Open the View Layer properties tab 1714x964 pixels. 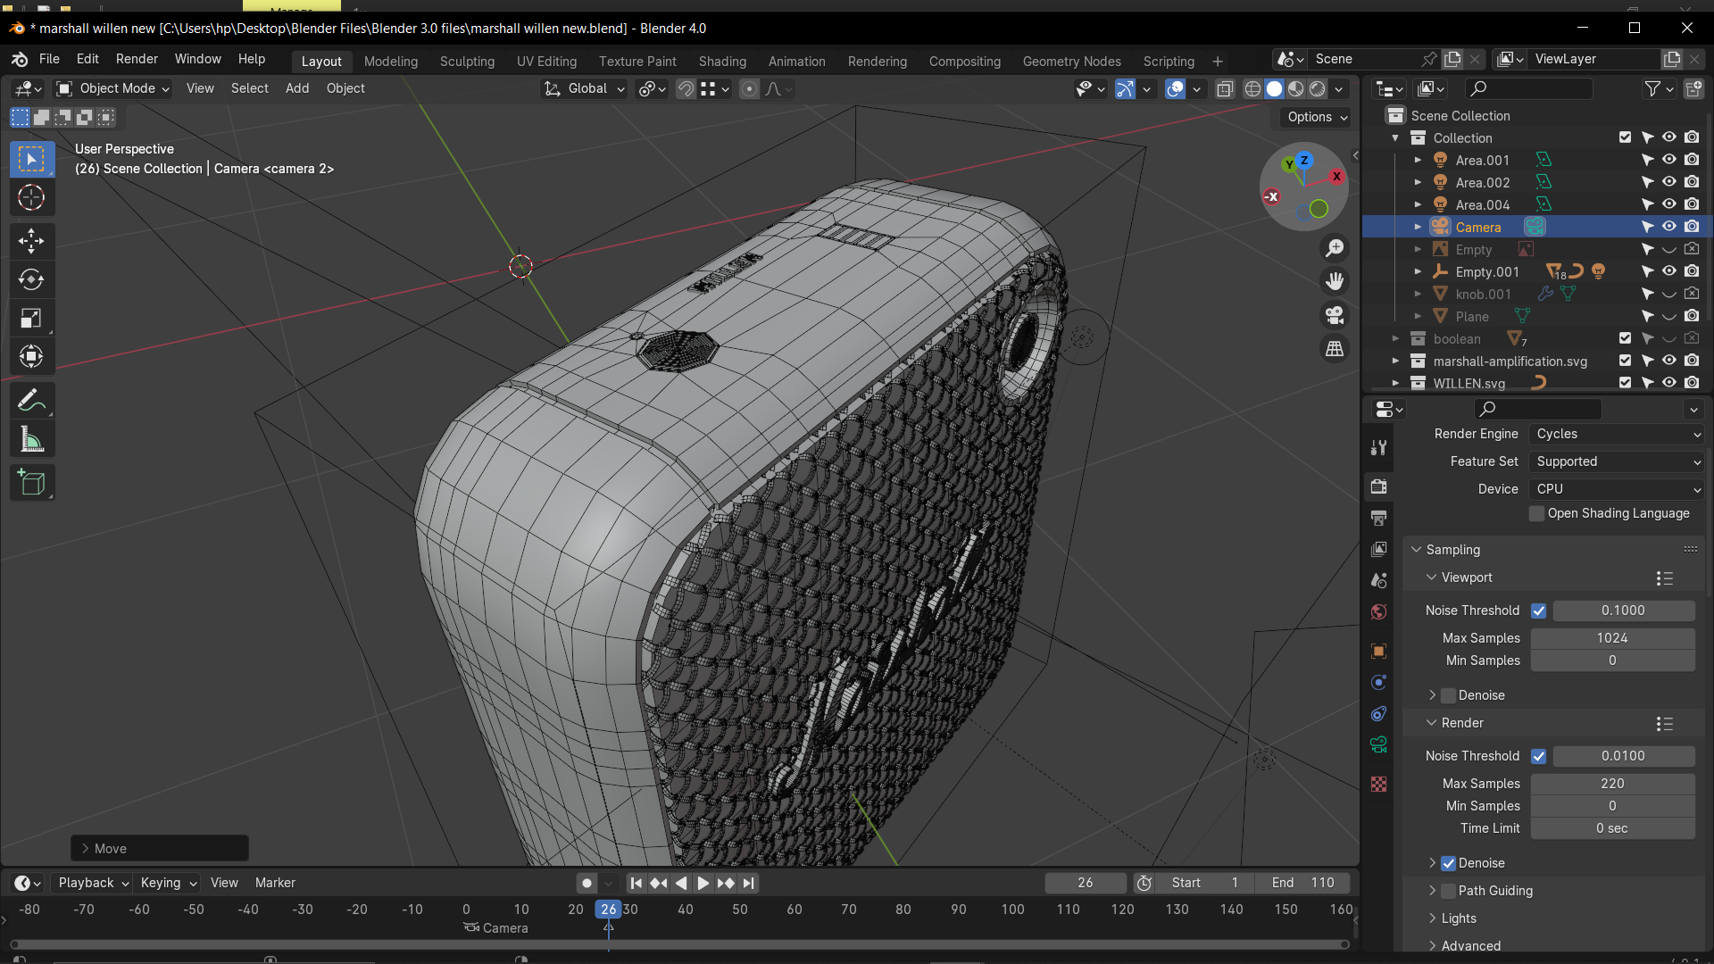[x=1378, y=549]
